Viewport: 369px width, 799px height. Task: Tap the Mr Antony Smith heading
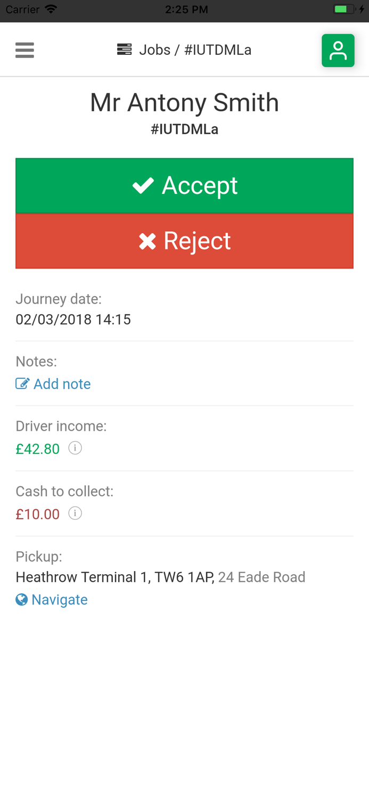184,103
